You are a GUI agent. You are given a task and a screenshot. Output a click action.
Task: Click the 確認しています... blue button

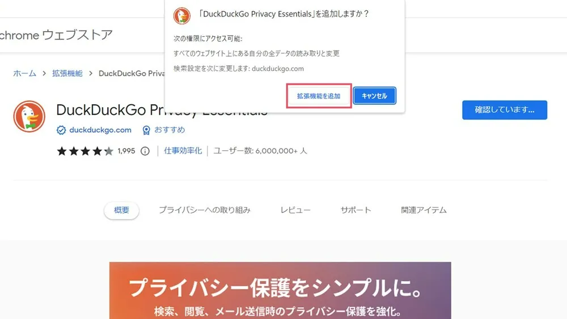click(x=505, y=110)
